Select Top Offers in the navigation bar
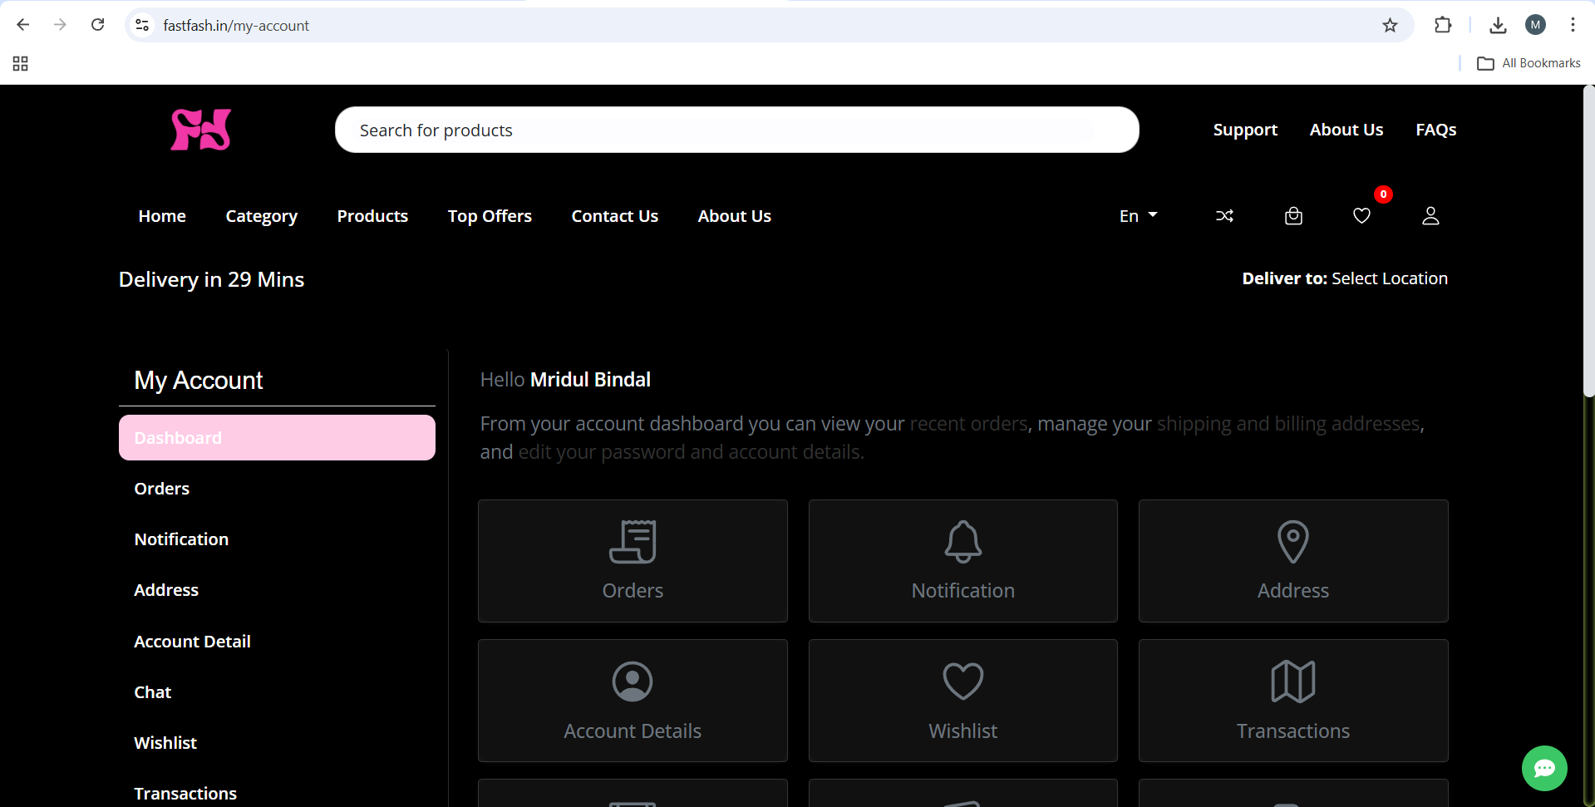This screenshot has height=807, width=1595. (490, 216)
